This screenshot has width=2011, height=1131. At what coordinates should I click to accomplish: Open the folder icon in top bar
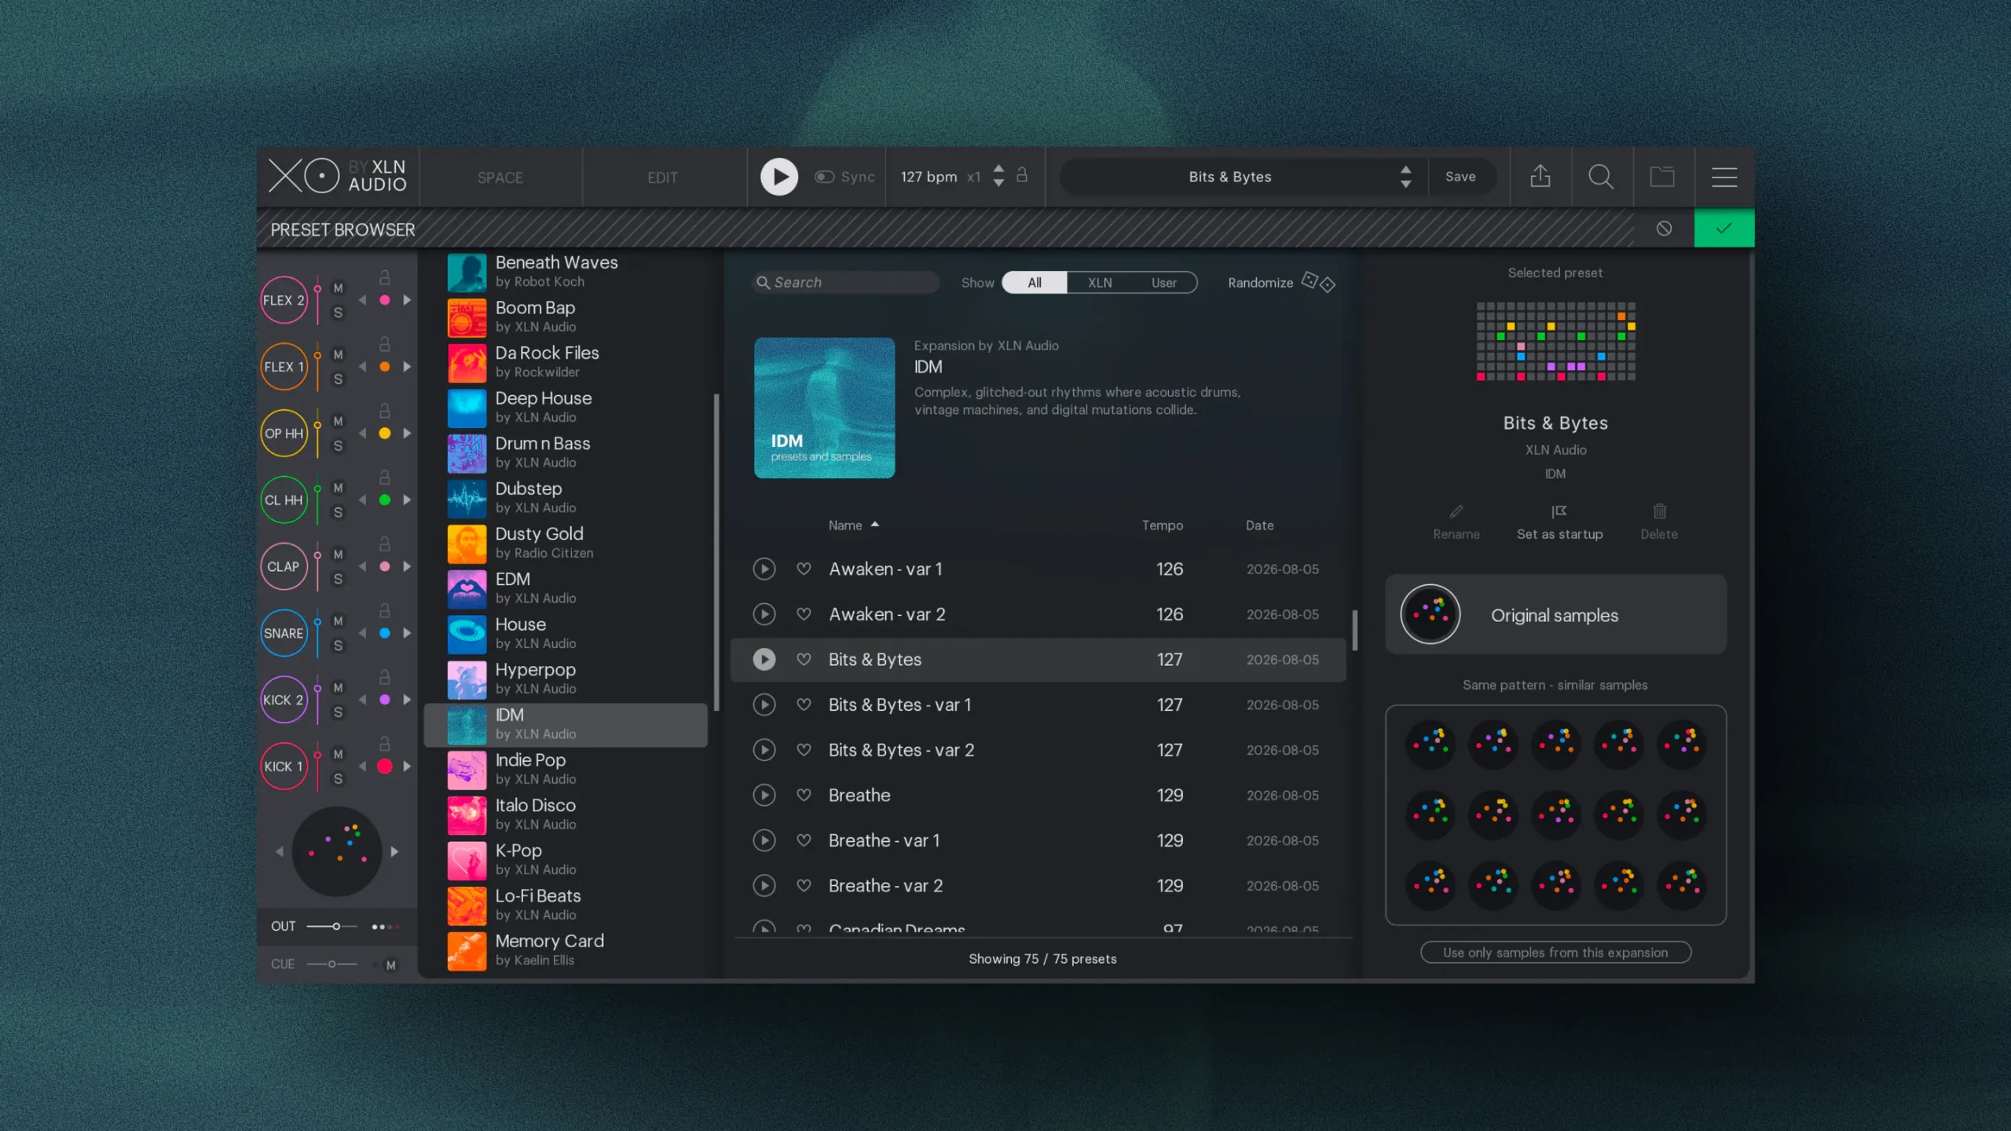coord(1661,177)
